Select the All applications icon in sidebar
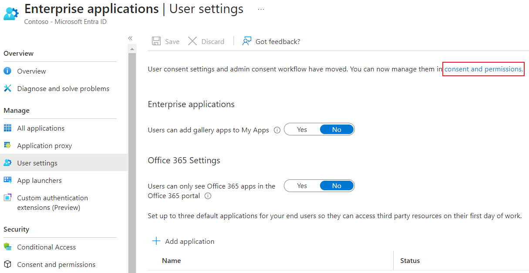The width and height of the screenshot is (529, 273). (7, 128)
